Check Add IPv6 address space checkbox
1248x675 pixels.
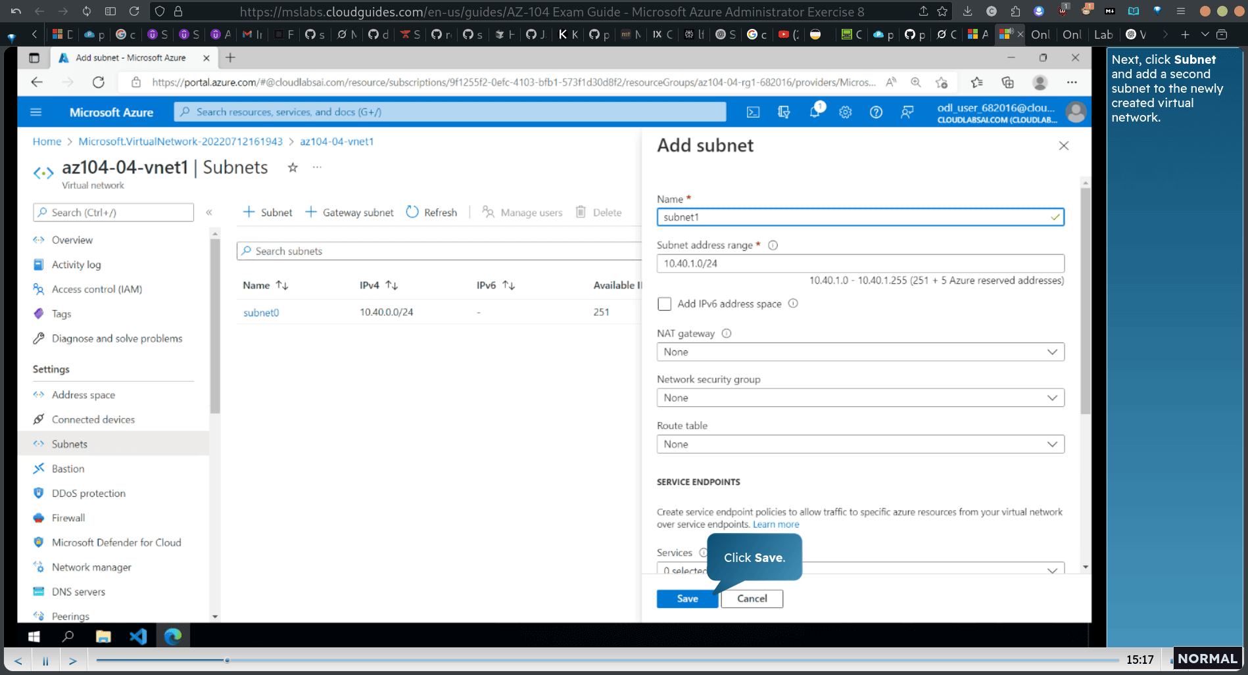tap(664, 304)
